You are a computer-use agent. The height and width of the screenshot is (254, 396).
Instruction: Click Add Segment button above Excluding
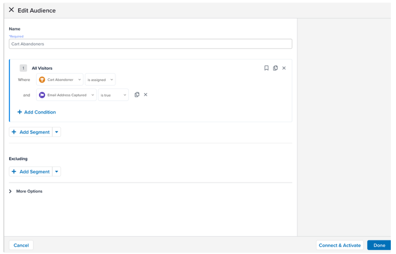[31, 132]
